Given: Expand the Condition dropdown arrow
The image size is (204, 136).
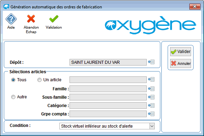Looking at the screenshot, I should coord(152,126).
